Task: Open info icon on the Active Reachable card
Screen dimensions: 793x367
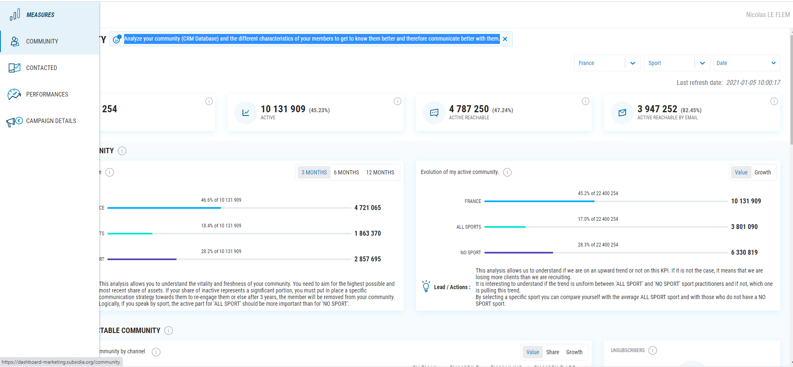Action: coord(586,101)
